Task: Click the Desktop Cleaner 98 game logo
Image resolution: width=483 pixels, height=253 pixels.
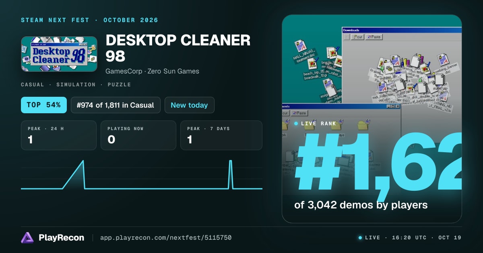Action: pos(59,54)
